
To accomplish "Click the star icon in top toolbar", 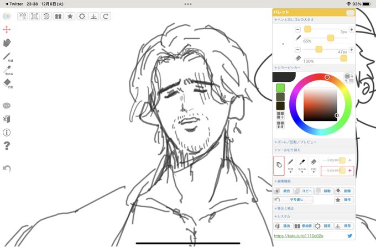I will [x=70, y=16].
